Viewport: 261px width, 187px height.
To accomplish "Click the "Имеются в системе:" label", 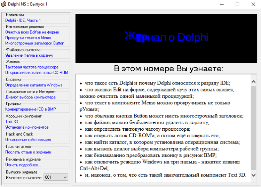I will point(24,178).
